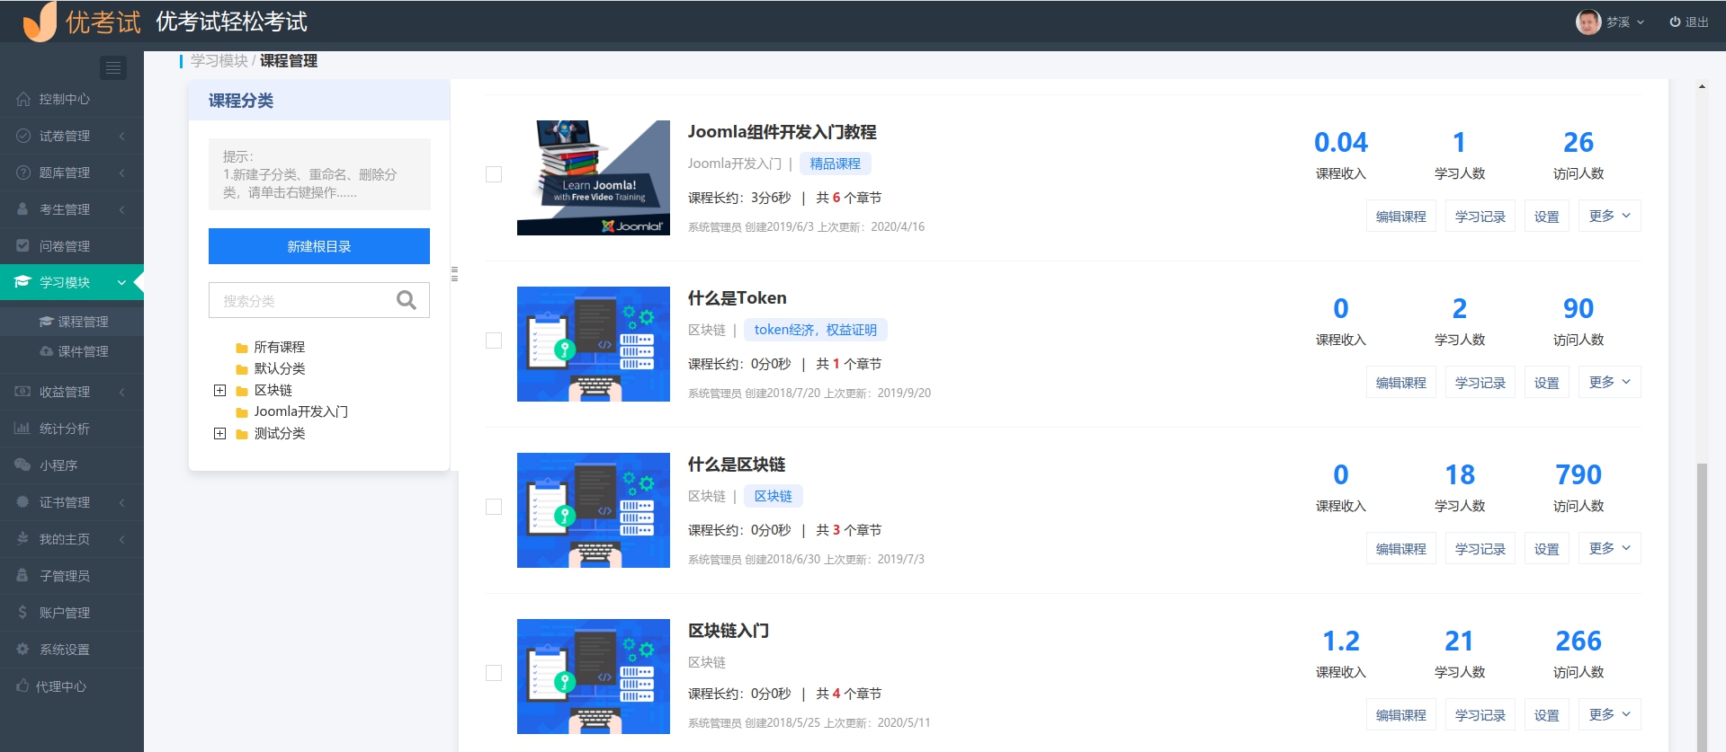Image resolution: width=1726 pixels, height=752 pixels.
Task: Open the 课件管理 submenu item
Action: pos(72,351)
